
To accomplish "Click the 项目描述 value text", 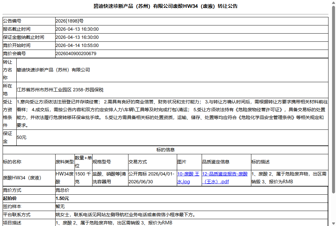I will (114, 223).
